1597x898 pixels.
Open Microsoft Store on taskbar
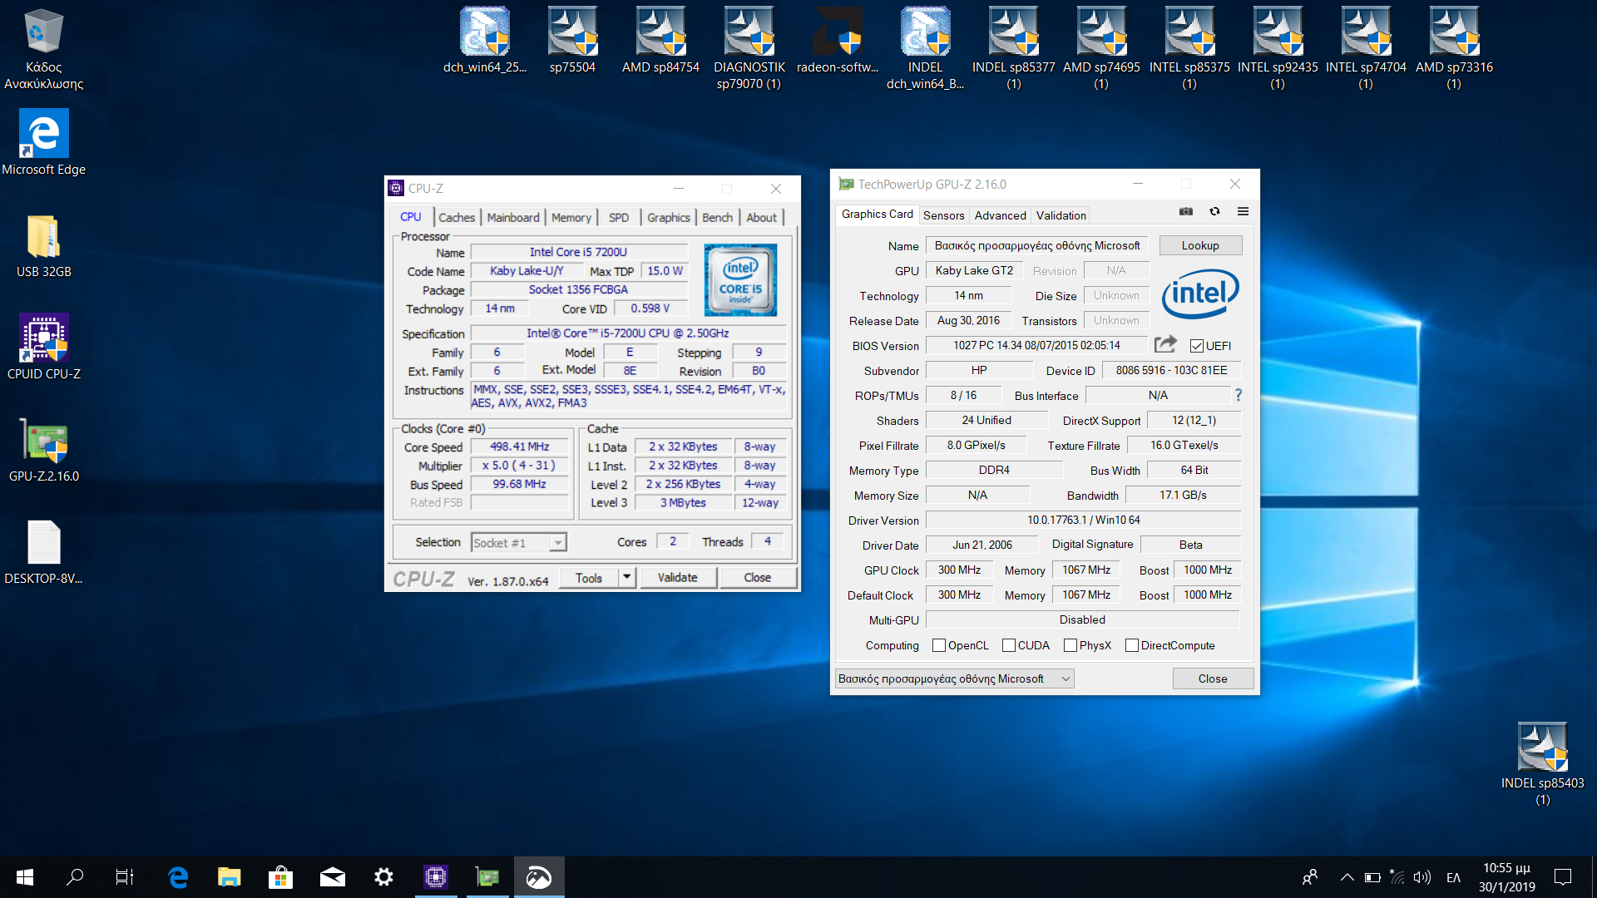click(280, 877)
